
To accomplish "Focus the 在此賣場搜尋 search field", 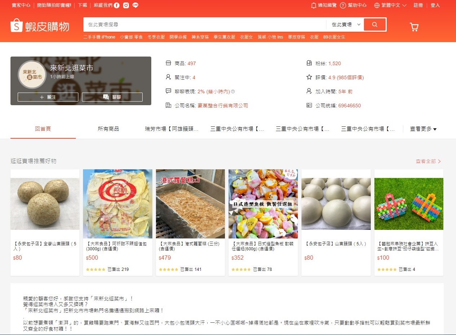I will pos(205,24).
